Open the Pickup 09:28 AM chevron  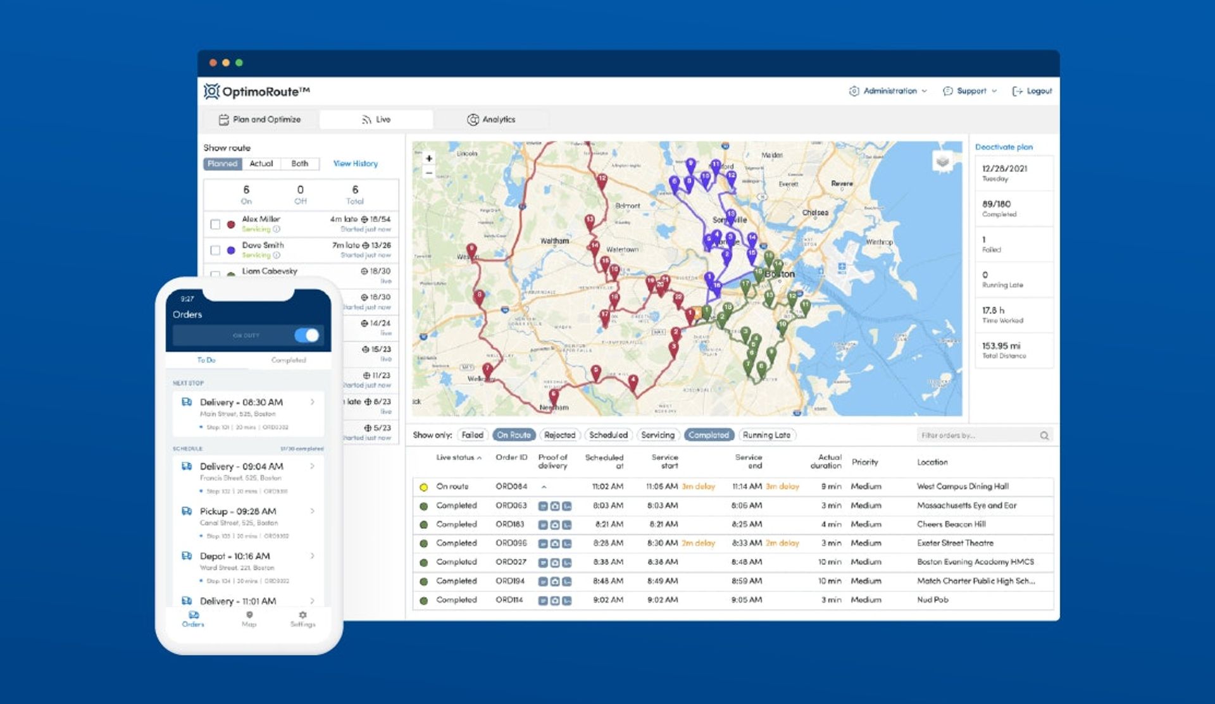(313, 511)
